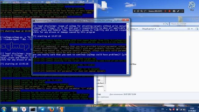Click the Action Center flag tray icon

coord(170,110)
